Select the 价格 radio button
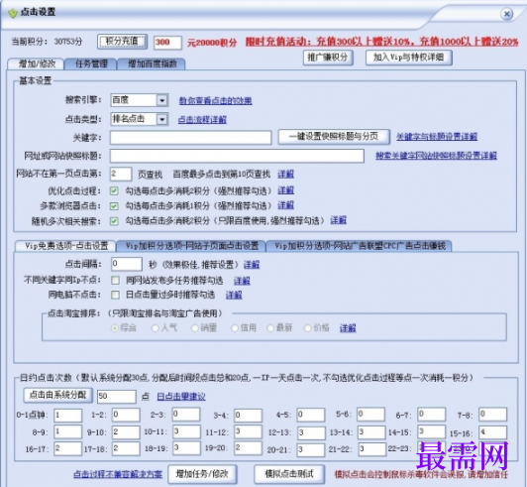This screenshot has height=487, width=527. pos(307,328)
